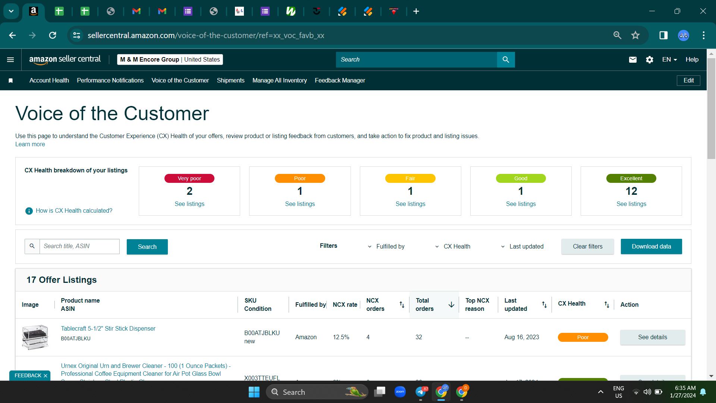Open the Urnex Original Urn Cleaner link
The height and width of the screenshot is (403, 716).
146,373
